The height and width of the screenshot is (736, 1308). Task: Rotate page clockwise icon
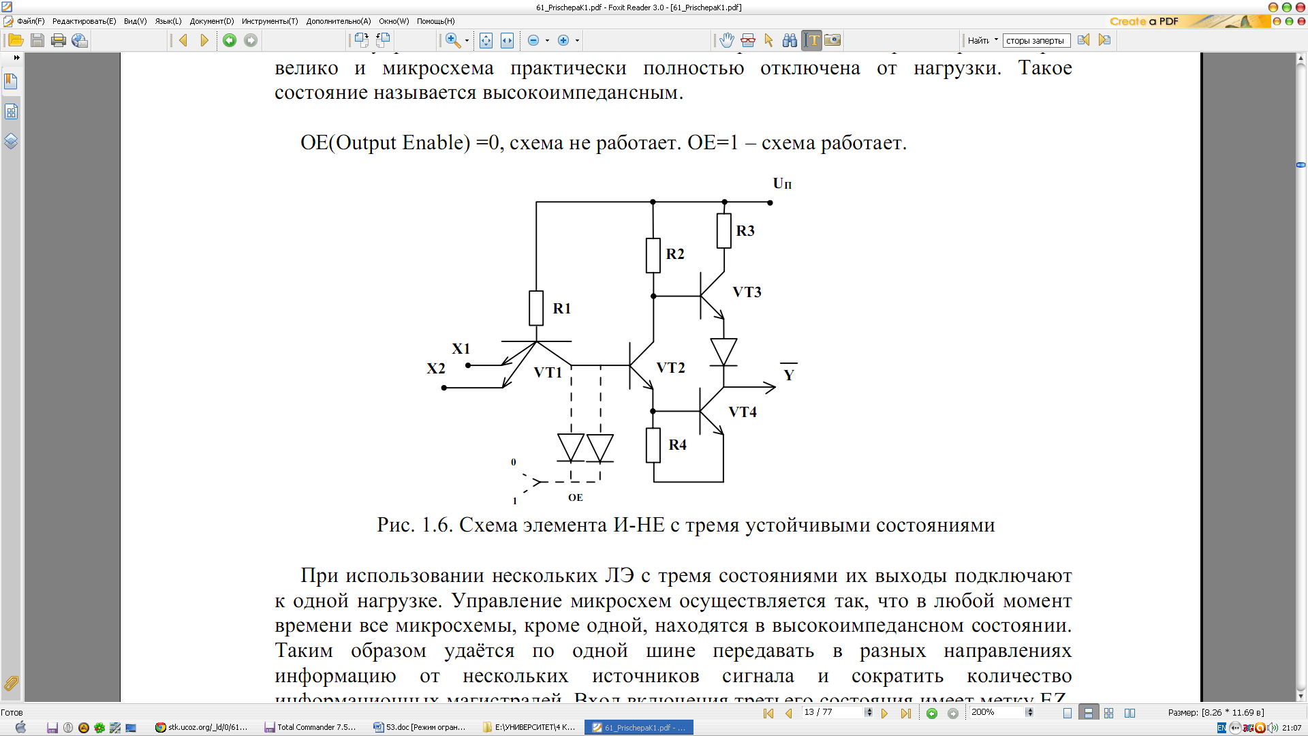click(x=361, y=40)
